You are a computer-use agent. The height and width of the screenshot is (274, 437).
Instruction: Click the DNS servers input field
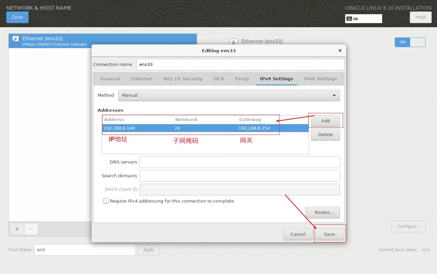pos(240,162)
